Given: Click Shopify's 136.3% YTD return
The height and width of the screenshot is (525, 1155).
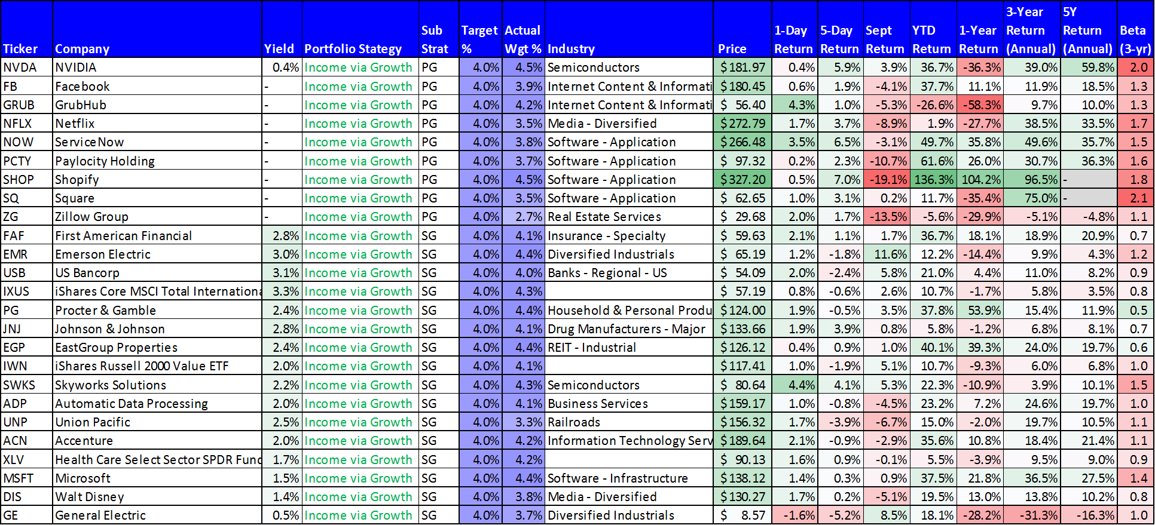Looking at the screenshot, I should click(x=933, y=180).
